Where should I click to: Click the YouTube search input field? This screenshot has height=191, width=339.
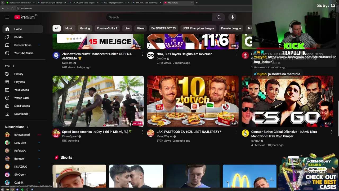159,17
